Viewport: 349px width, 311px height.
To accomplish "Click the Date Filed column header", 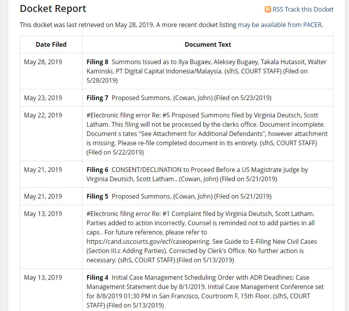I will point(51,44).
